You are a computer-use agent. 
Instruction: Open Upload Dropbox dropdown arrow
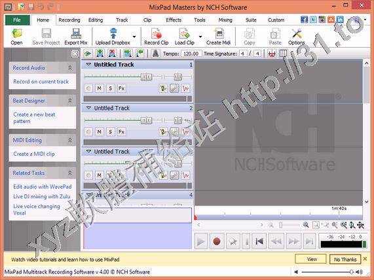click(x=134, y=37)
